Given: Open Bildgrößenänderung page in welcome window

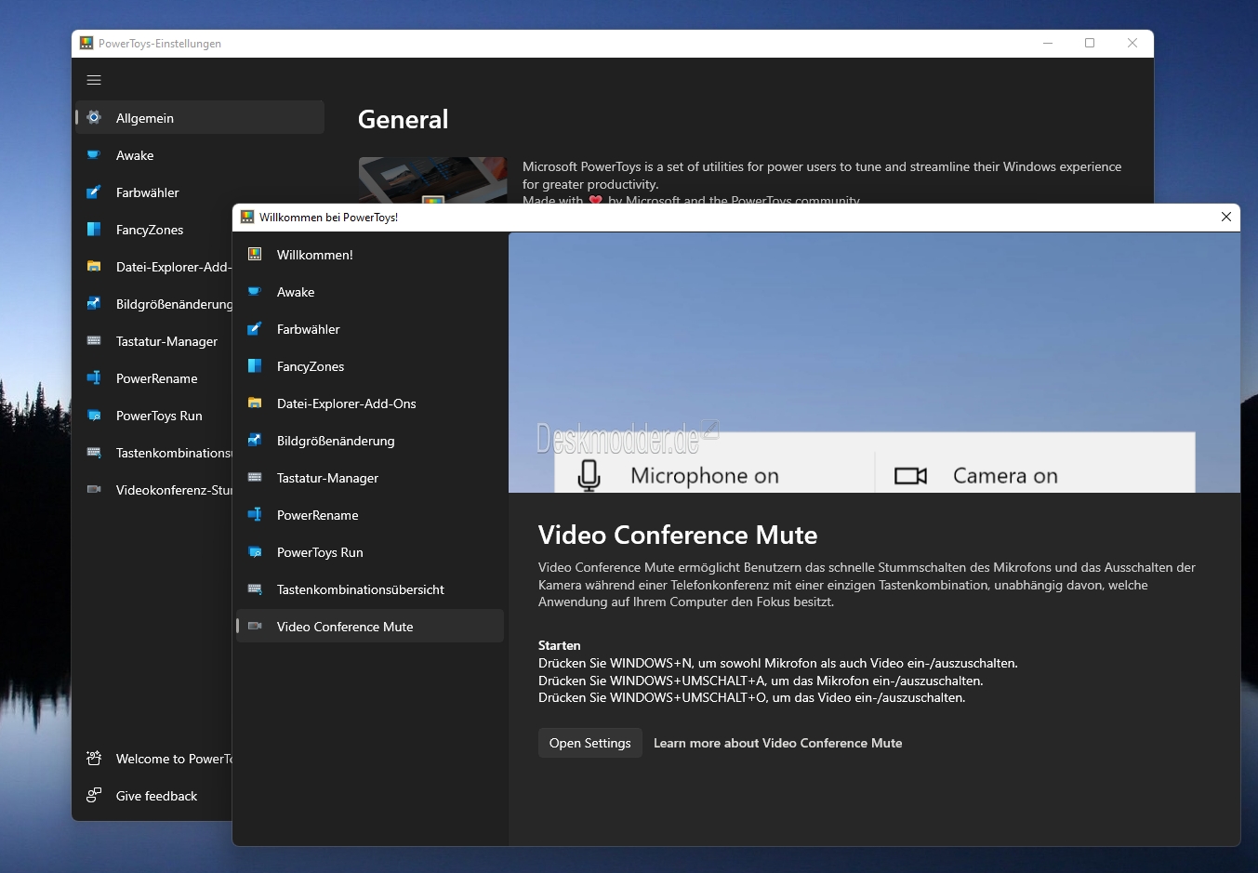Looking at the screenshot, I should point(370,441).
